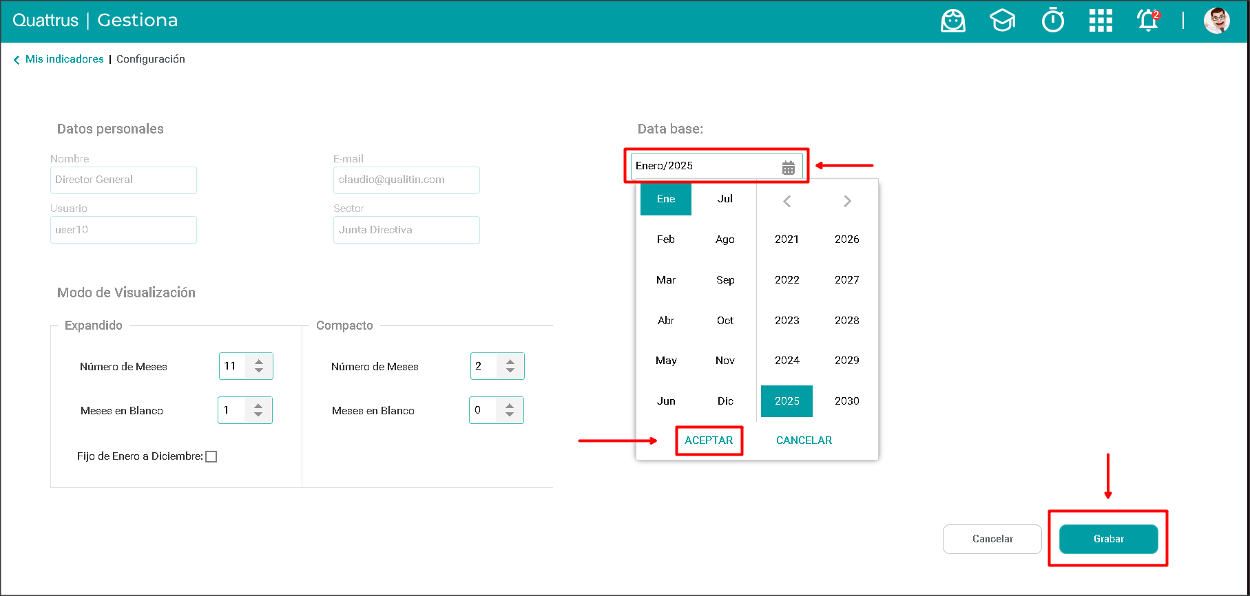Increase Expandido Número de Meses value
This screenshot has height=596, width=1250.
(259, 361)
